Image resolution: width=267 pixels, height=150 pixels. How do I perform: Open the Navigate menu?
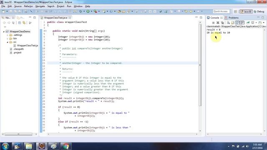pyautogui.click(x=40, y=6)
